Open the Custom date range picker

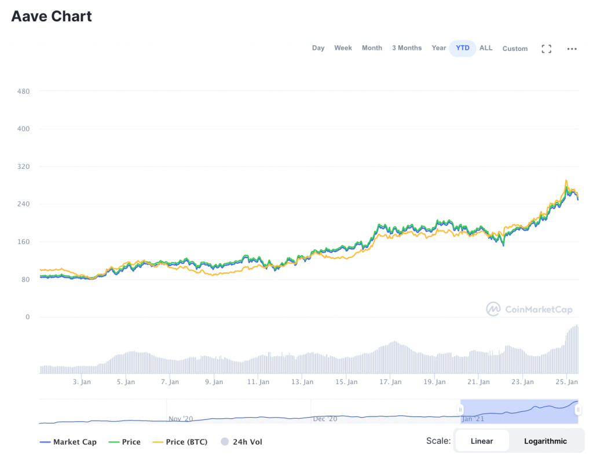coord(515,49)
